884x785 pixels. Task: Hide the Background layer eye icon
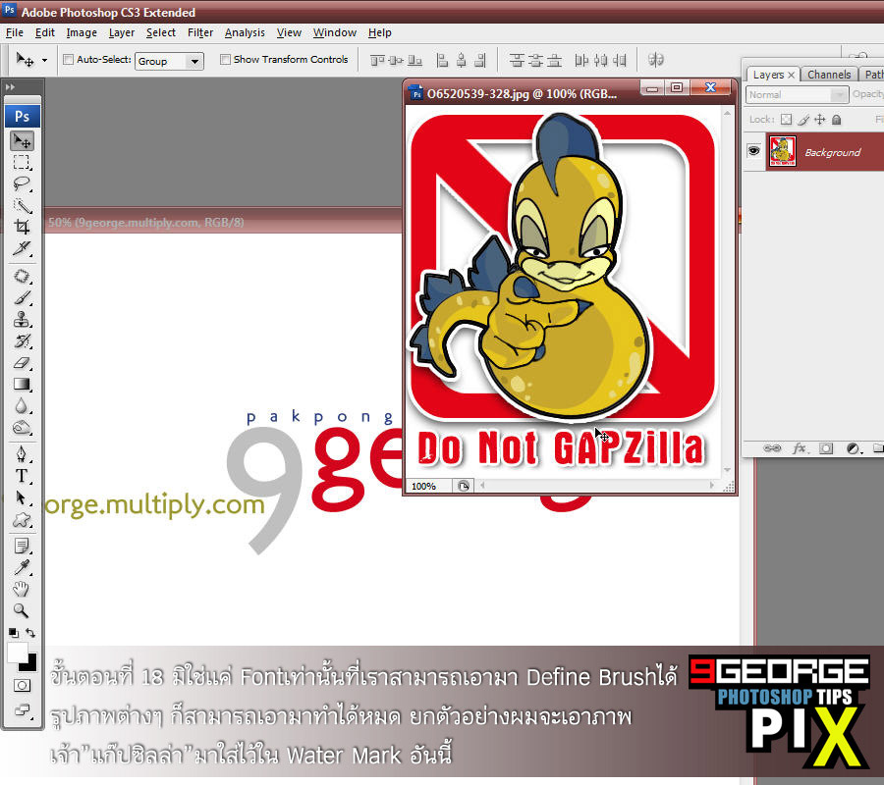pos(753,151)
